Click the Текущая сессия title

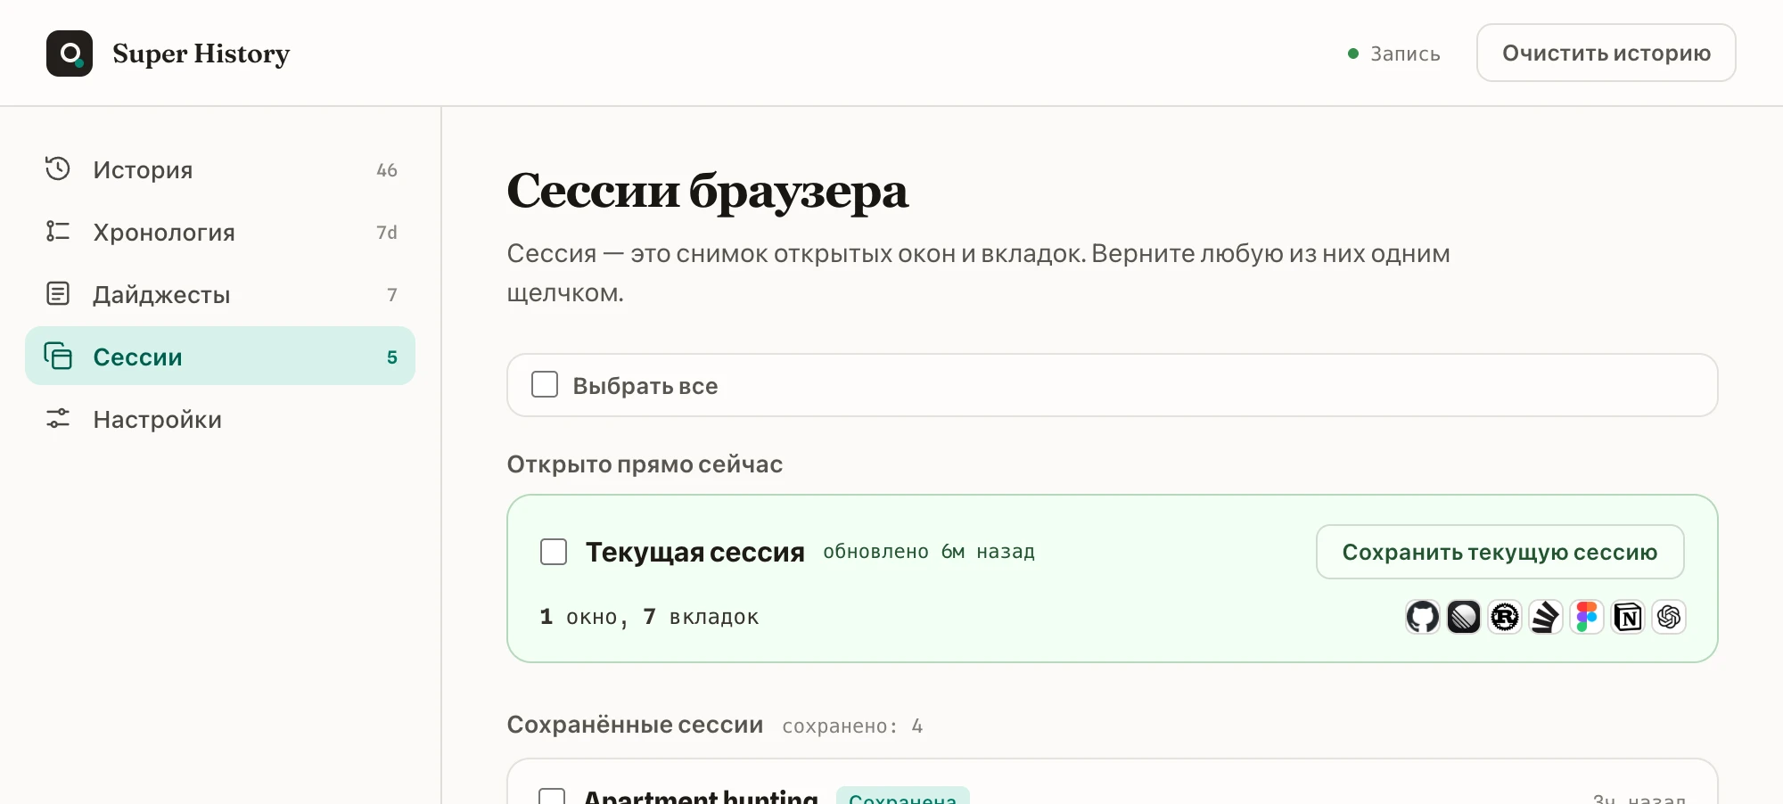point(695,552)
